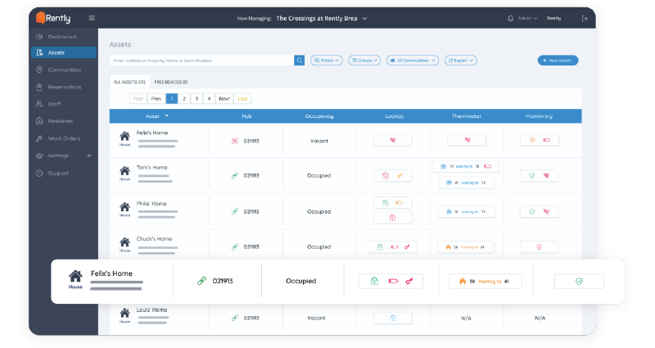Open the Filters dropdown

click(327, 61)
